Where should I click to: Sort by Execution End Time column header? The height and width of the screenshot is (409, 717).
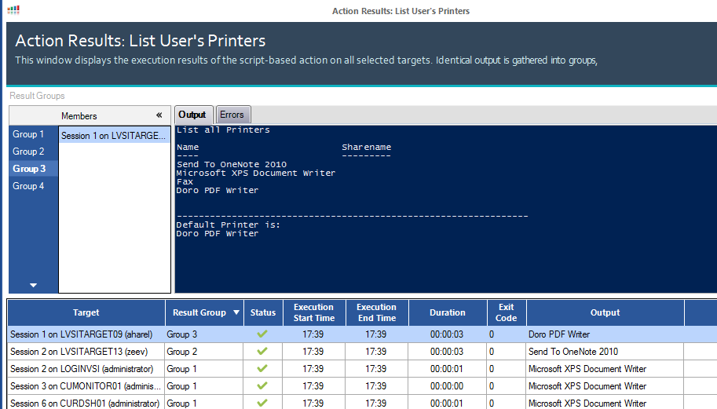[377, 312]
